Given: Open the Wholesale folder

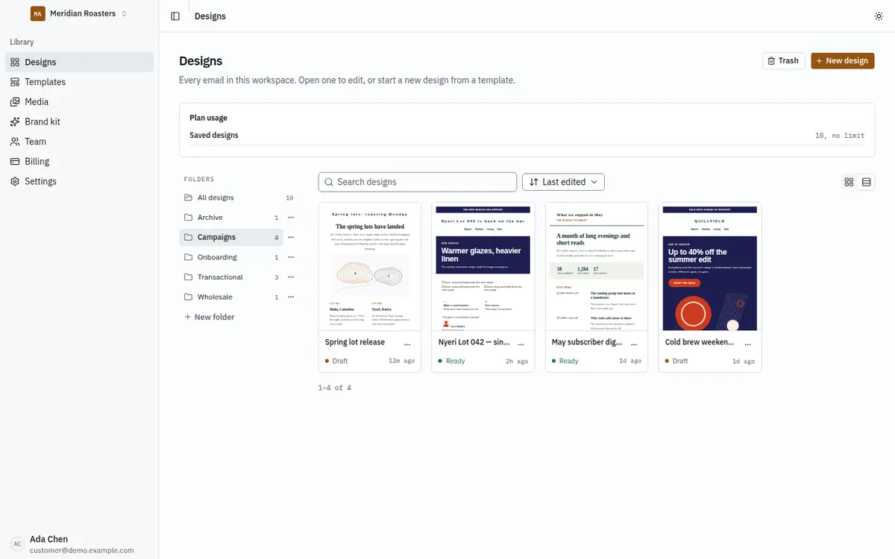Looking at the screenshot, I should 231,297.
